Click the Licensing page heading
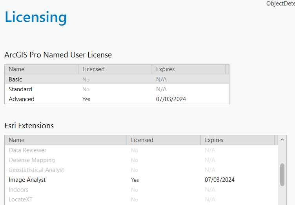295x205 pixels. (x=36, y=17)
